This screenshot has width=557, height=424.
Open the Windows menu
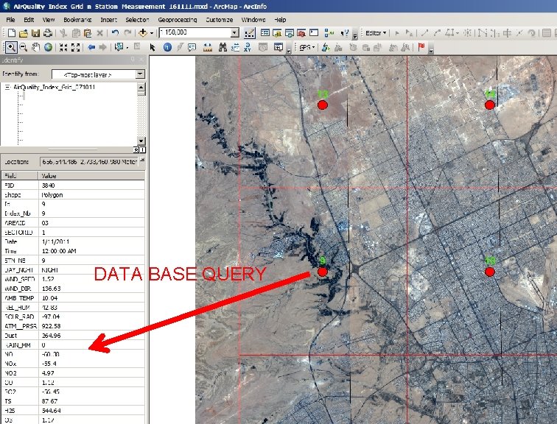tap(253, 20)
